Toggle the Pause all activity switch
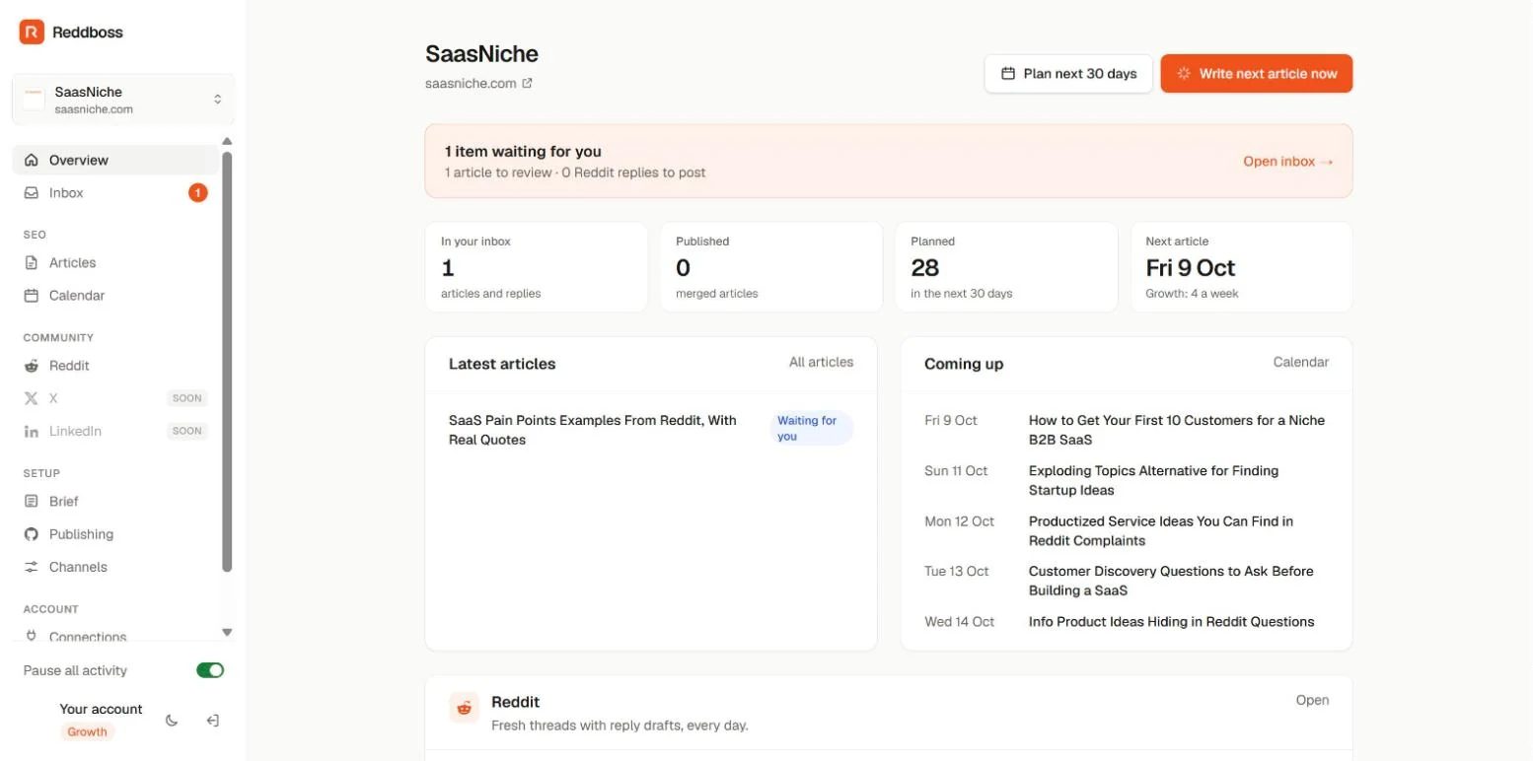1533x761 pixels. click(210, 670)
